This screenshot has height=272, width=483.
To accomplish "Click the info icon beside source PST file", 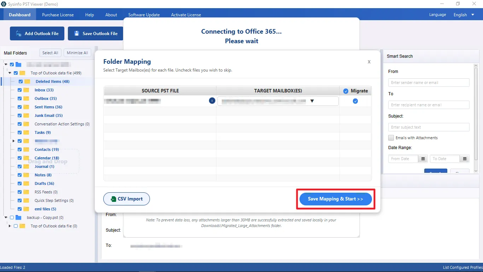I will 212,101.
